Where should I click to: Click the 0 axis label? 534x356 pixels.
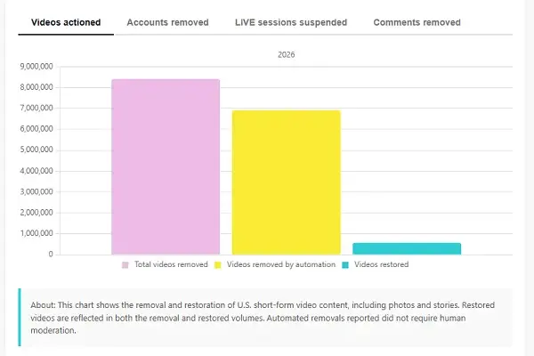51,255
